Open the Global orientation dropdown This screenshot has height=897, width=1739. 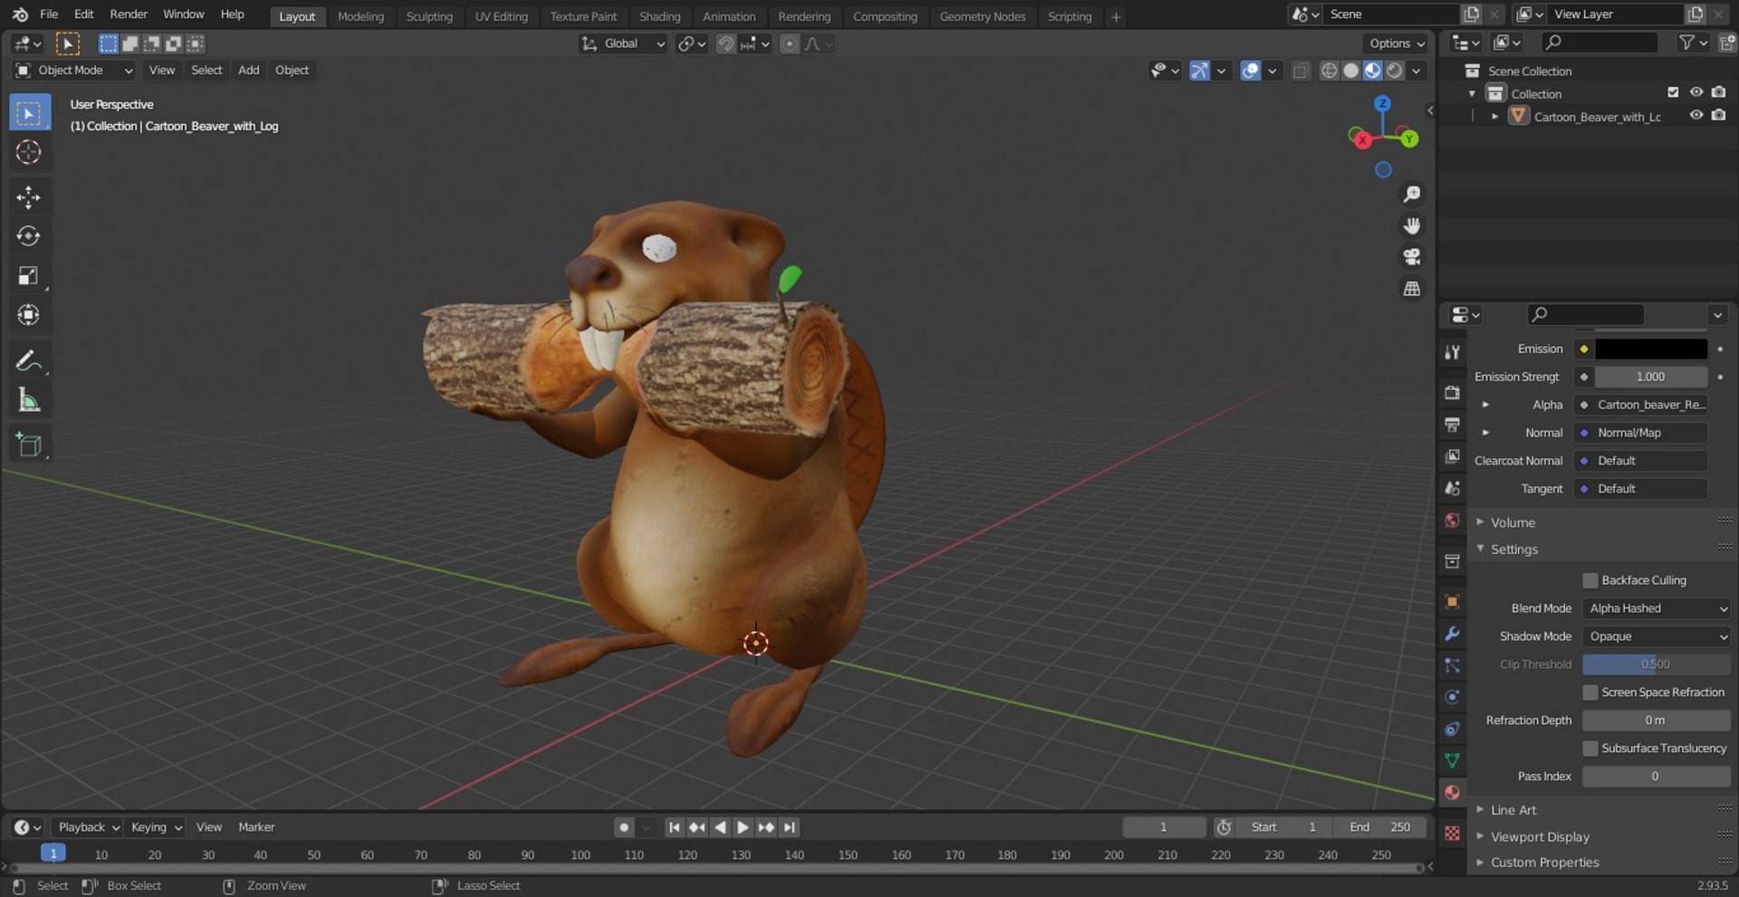623,43
